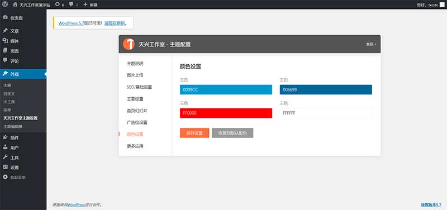This screenshot has width=447, height=210.
Task: Open 自定义 submenu item
Action: coord(9,93)
